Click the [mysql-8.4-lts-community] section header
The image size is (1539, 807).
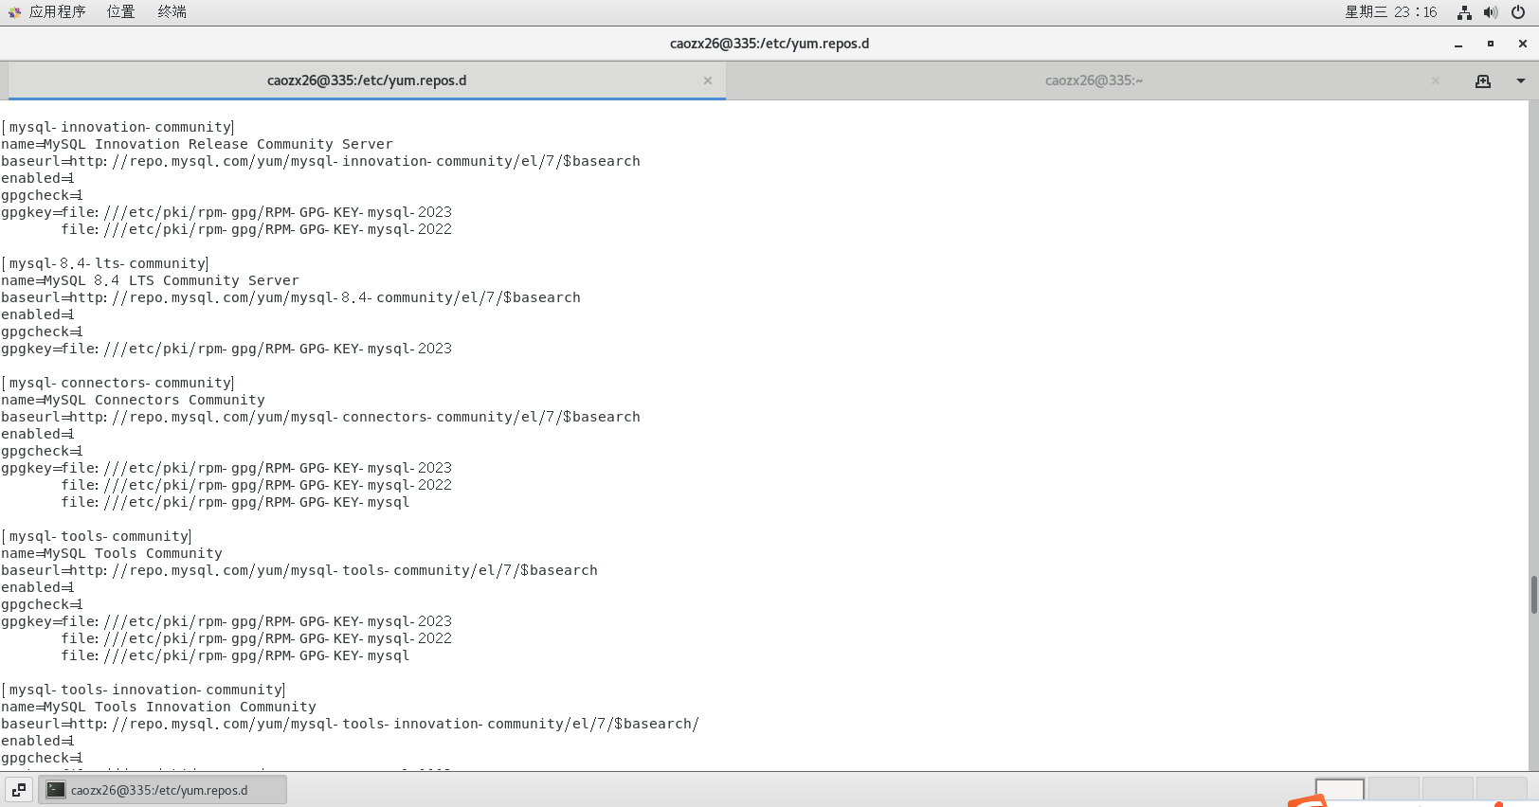click(x=105, y=263)
